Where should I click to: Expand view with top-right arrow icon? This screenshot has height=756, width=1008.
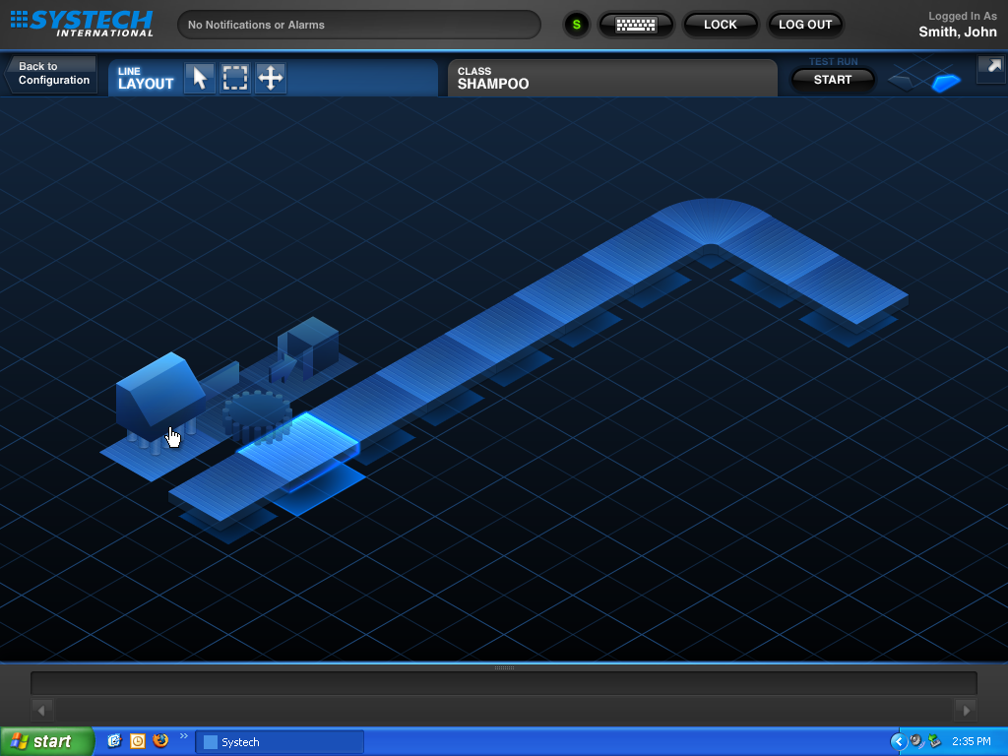click(990, 67)
